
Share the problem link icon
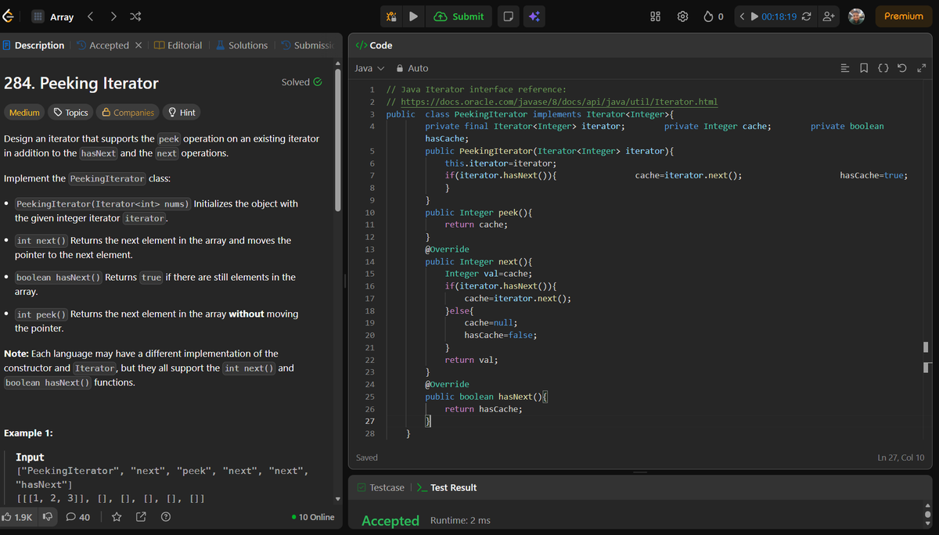[141, 517]
